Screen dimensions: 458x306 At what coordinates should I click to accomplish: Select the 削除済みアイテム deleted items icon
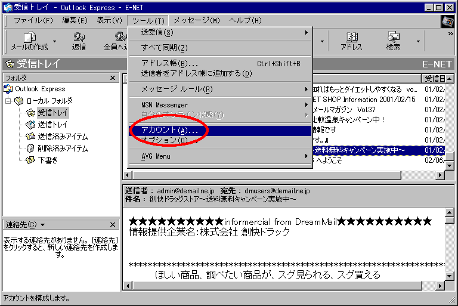pos(30,149)
